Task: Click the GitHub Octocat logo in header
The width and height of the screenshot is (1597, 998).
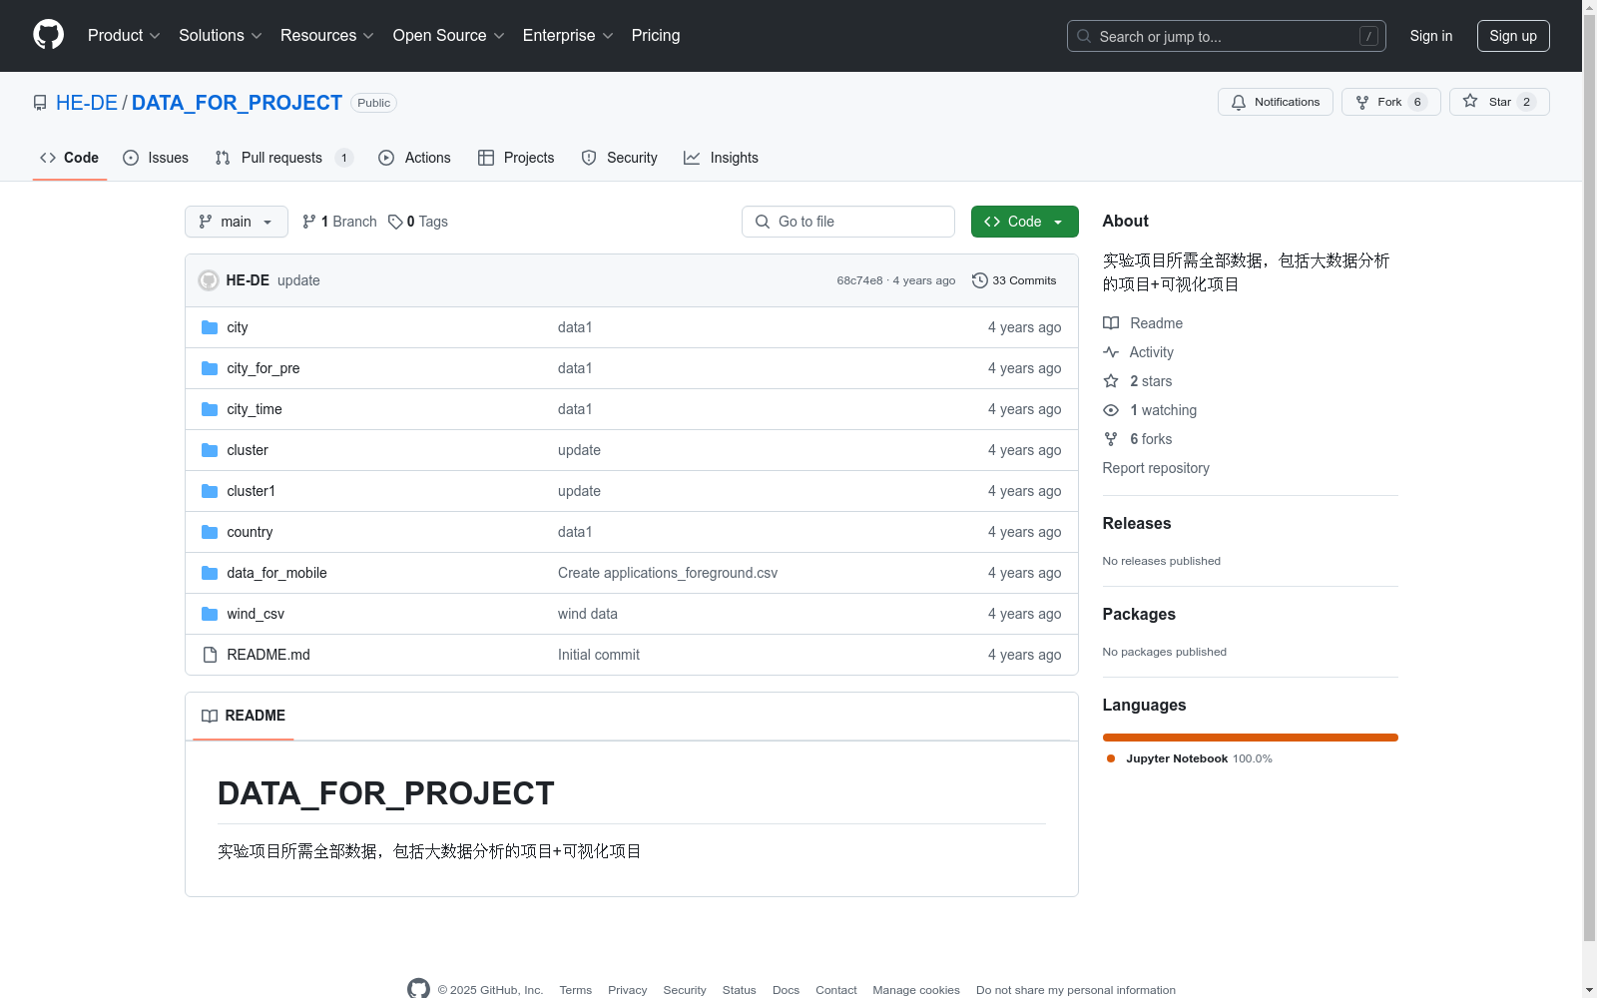Action: click(x=48, y=35)
